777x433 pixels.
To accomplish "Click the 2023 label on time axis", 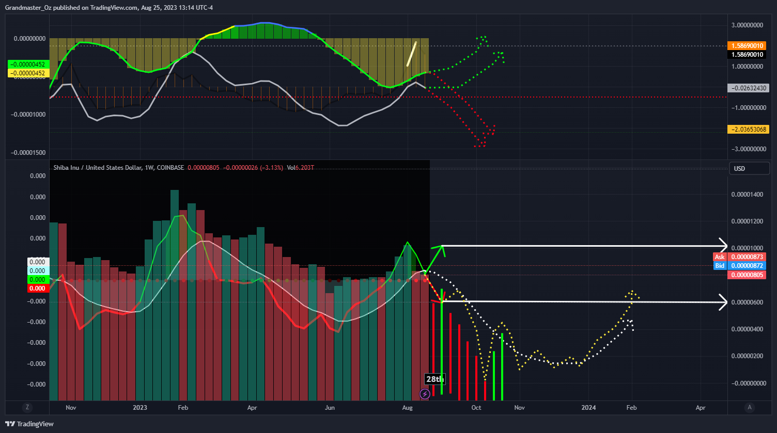I will click(140, 408).
